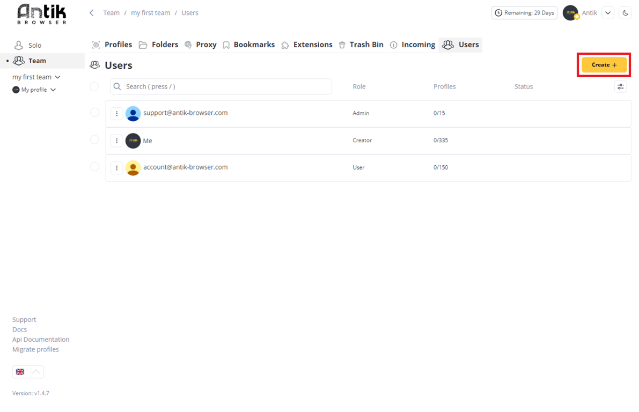Select Solo in the sidebar
The height and width of the screenshot is (412, 639).
[x=42, y=45]
